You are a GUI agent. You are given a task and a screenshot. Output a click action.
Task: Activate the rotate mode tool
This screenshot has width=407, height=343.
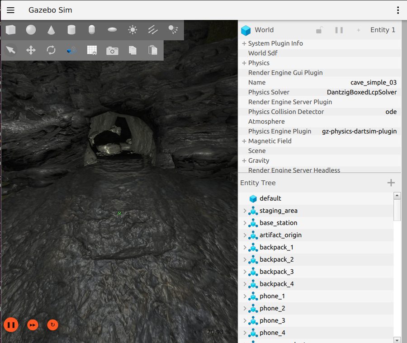[51, 50]
